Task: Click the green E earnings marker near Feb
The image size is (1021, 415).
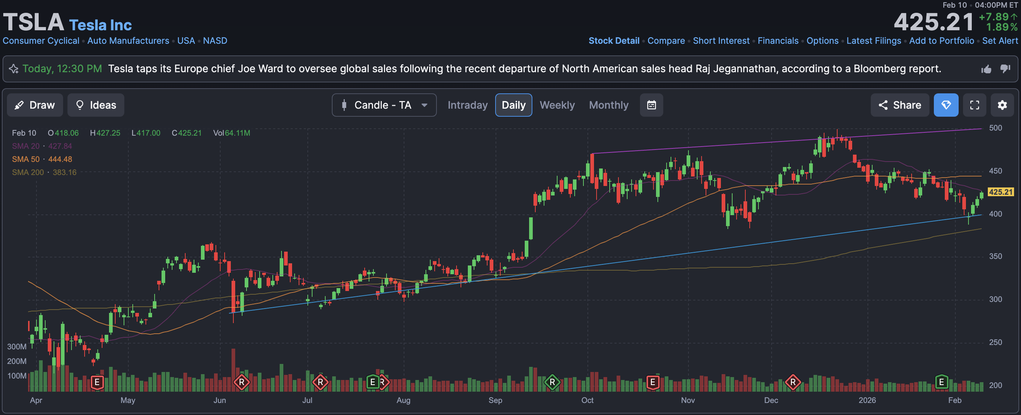Action: pos(942,382)
